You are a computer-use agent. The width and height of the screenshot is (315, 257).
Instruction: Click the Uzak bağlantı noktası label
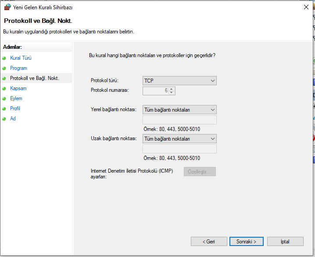(114, 138)
